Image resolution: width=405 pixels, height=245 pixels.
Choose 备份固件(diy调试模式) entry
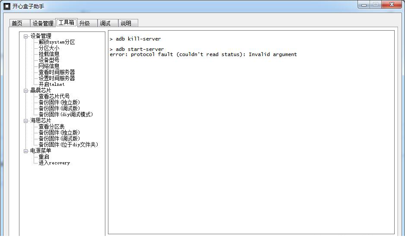click(x=66, y=114)
